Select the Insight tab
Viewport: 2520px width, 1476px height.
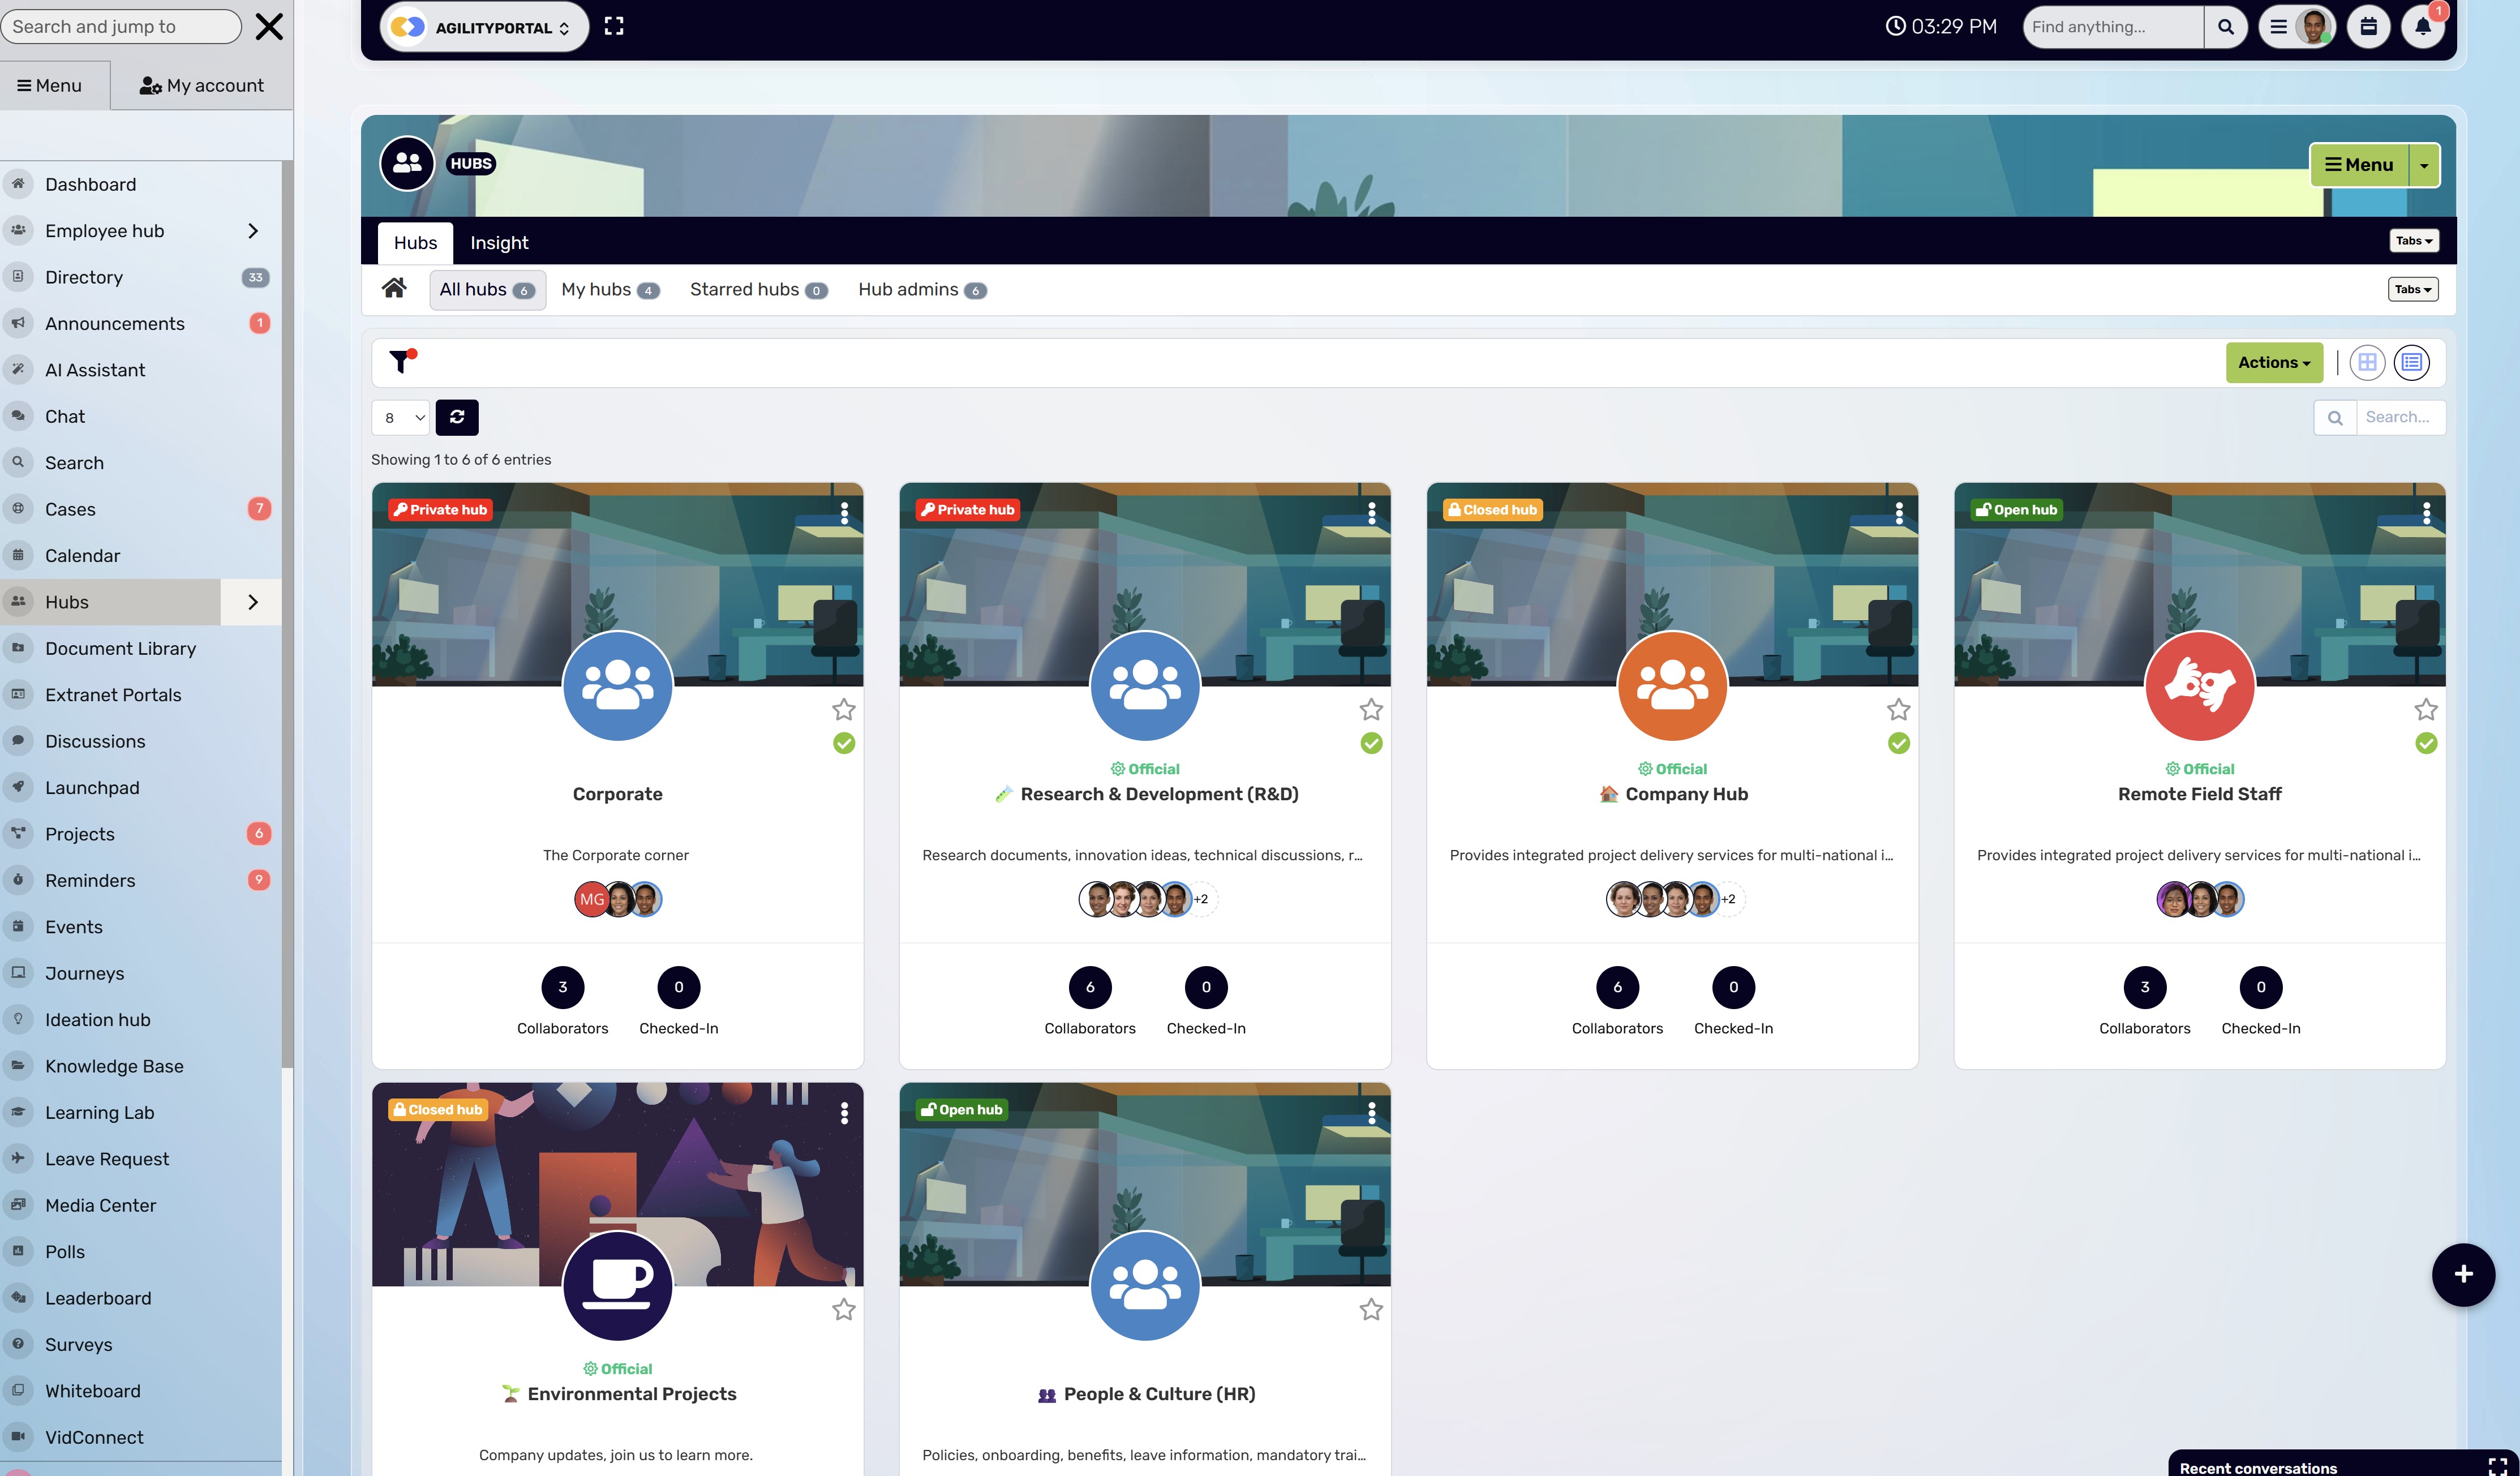499,243
